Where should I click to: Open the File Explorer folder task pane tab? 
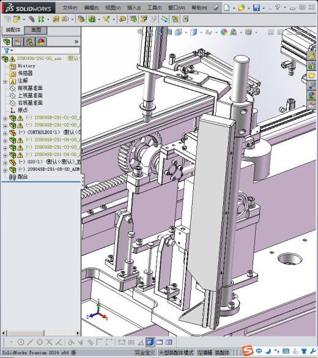click(312, 75)
